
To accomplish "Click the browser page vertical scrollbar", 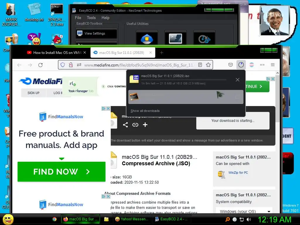I will (x=278, y=98).
